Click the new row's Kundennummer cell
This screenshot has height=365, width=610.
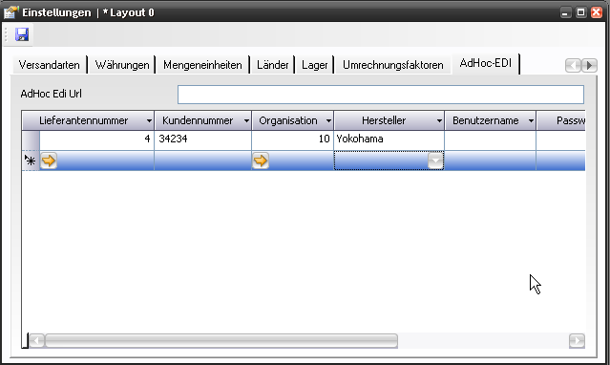(202, 161)
